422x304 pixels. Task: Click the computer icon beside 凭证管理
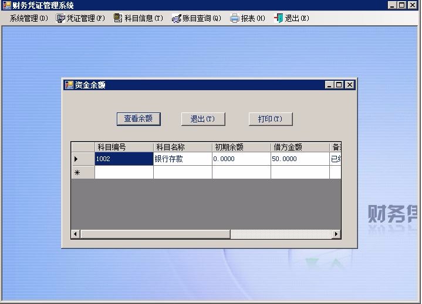[x=60, y=18]
